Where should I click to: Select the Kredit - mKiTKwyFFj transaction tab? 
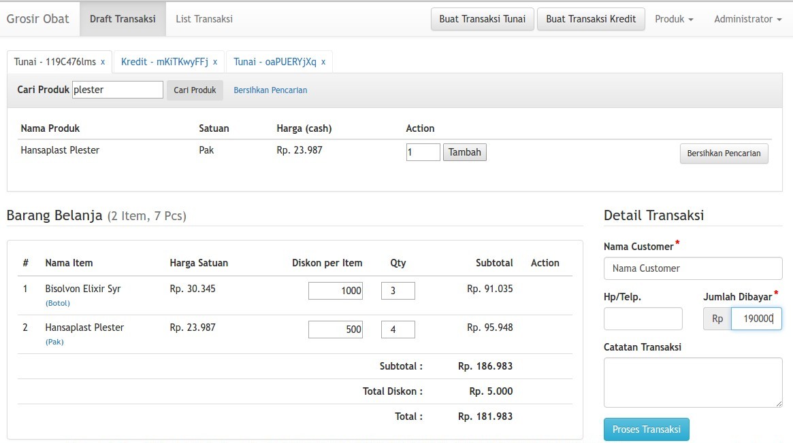(x=164, y=62)
